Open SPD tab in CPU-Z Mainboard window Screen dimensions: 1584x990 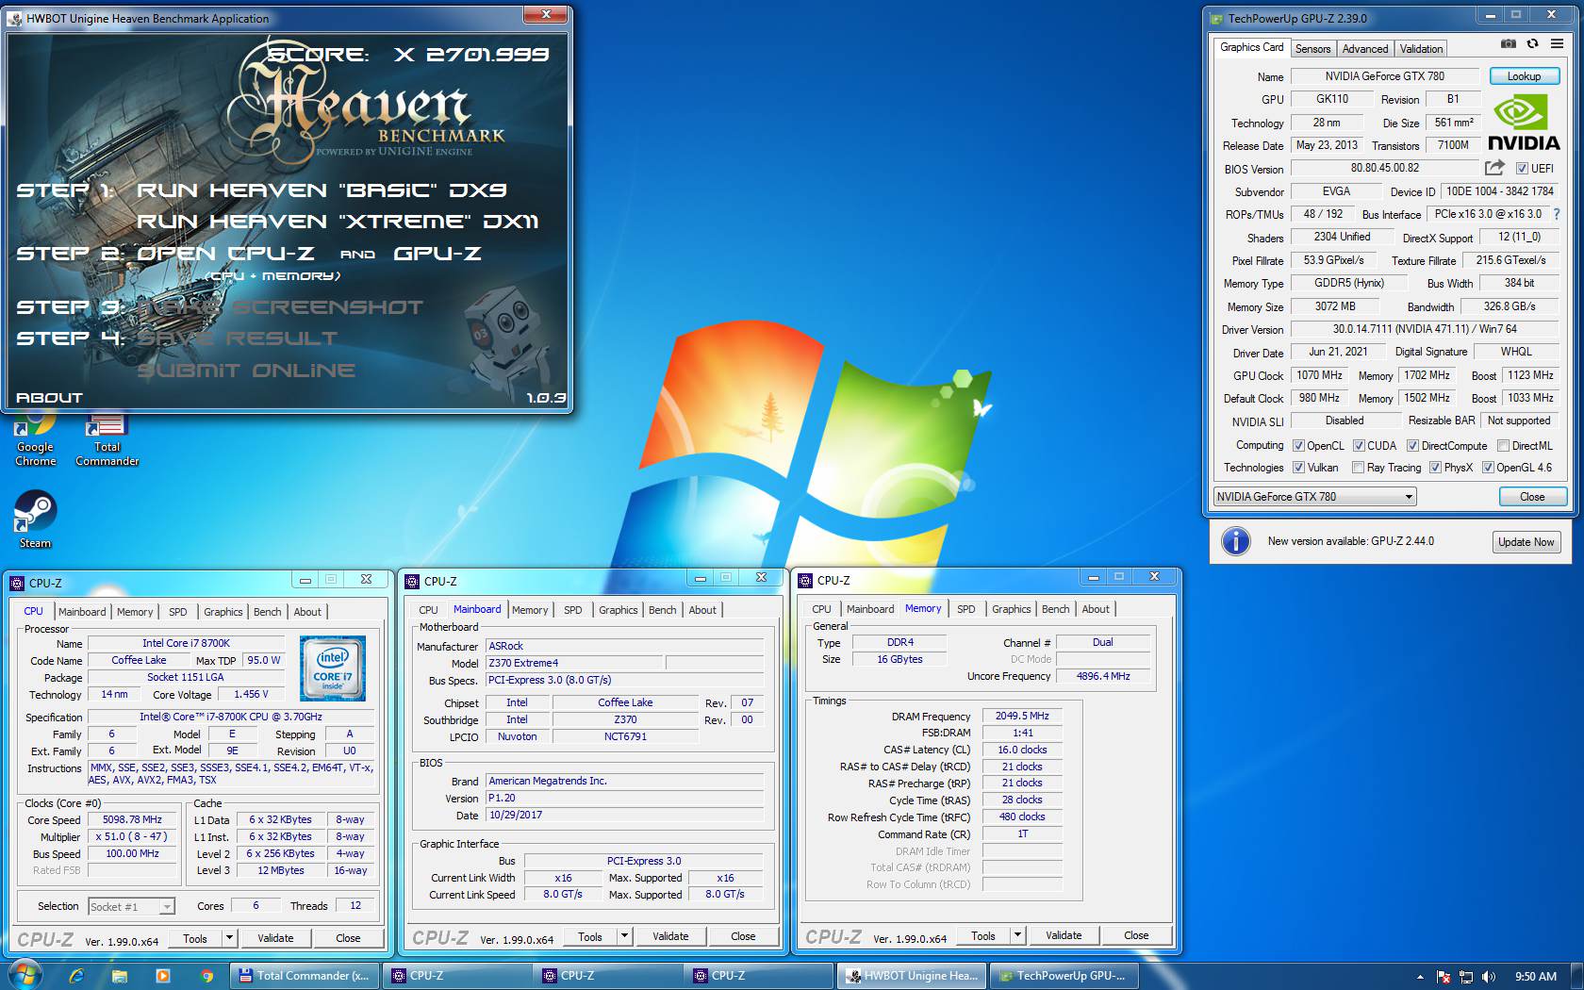[x=573, y=610]
